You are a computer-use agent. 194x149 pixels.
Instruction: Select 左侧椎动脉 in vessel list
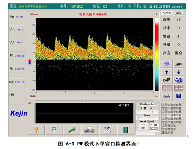click(169, 126)
